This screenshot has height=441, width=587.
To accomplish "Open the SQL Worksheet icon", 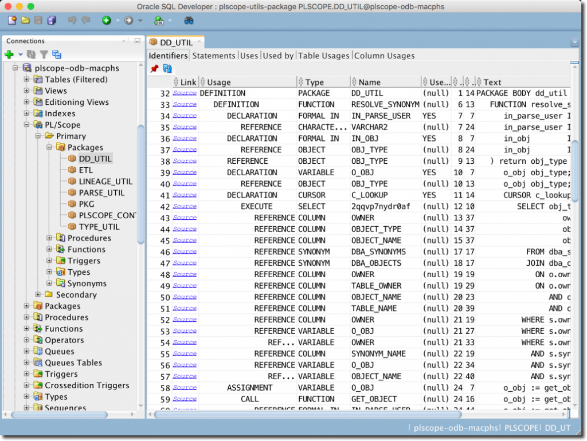I will pos(159,20).
